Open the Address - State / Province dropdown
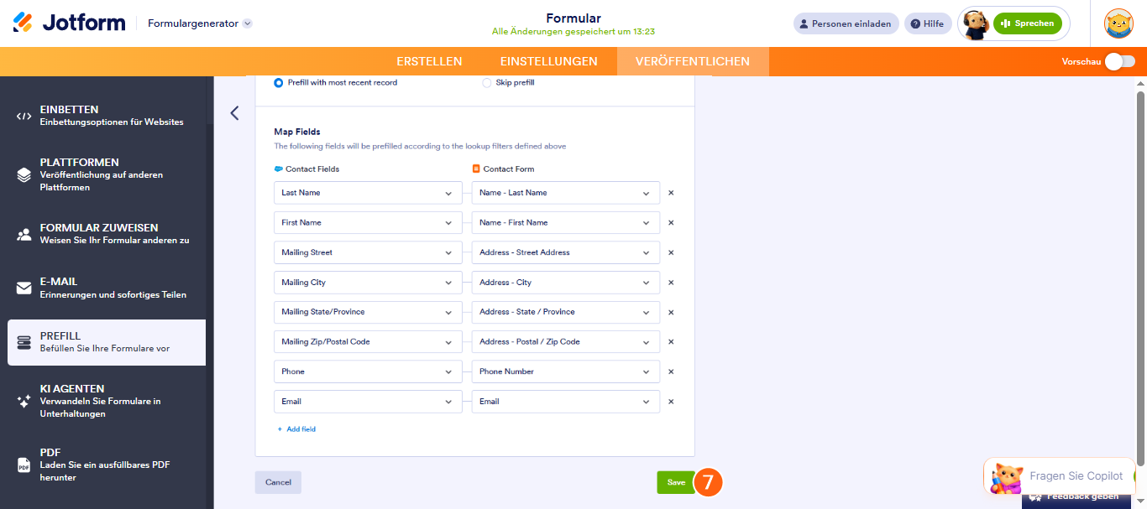The image size is (1147, 509). (x=566, y=312)
